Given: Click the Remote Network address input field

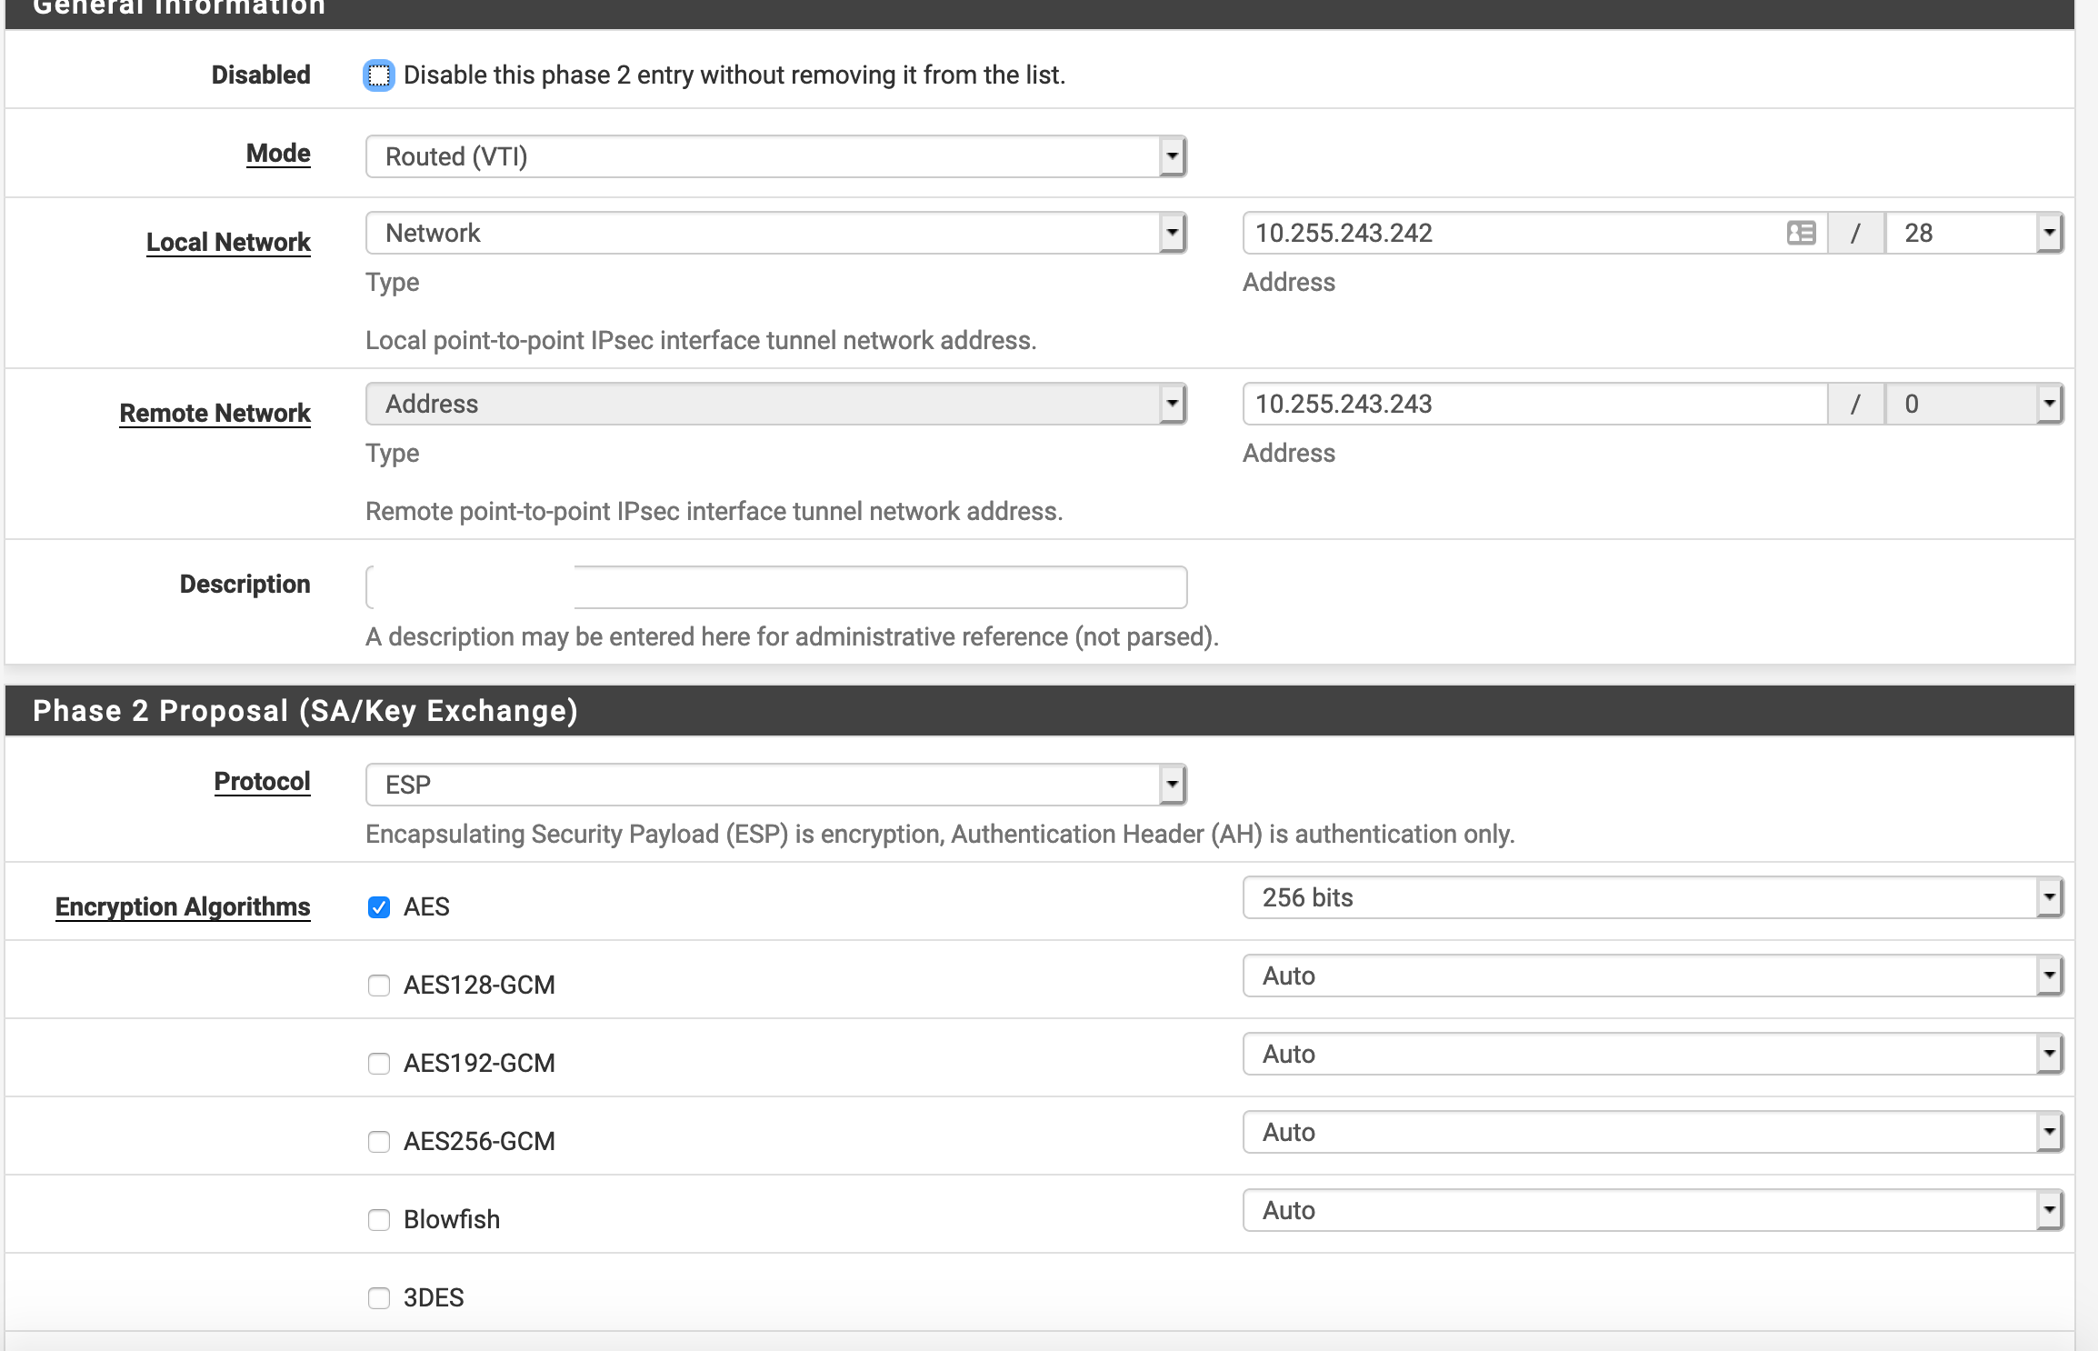Looking at the screenshot, I should [x=1533, y=404].
